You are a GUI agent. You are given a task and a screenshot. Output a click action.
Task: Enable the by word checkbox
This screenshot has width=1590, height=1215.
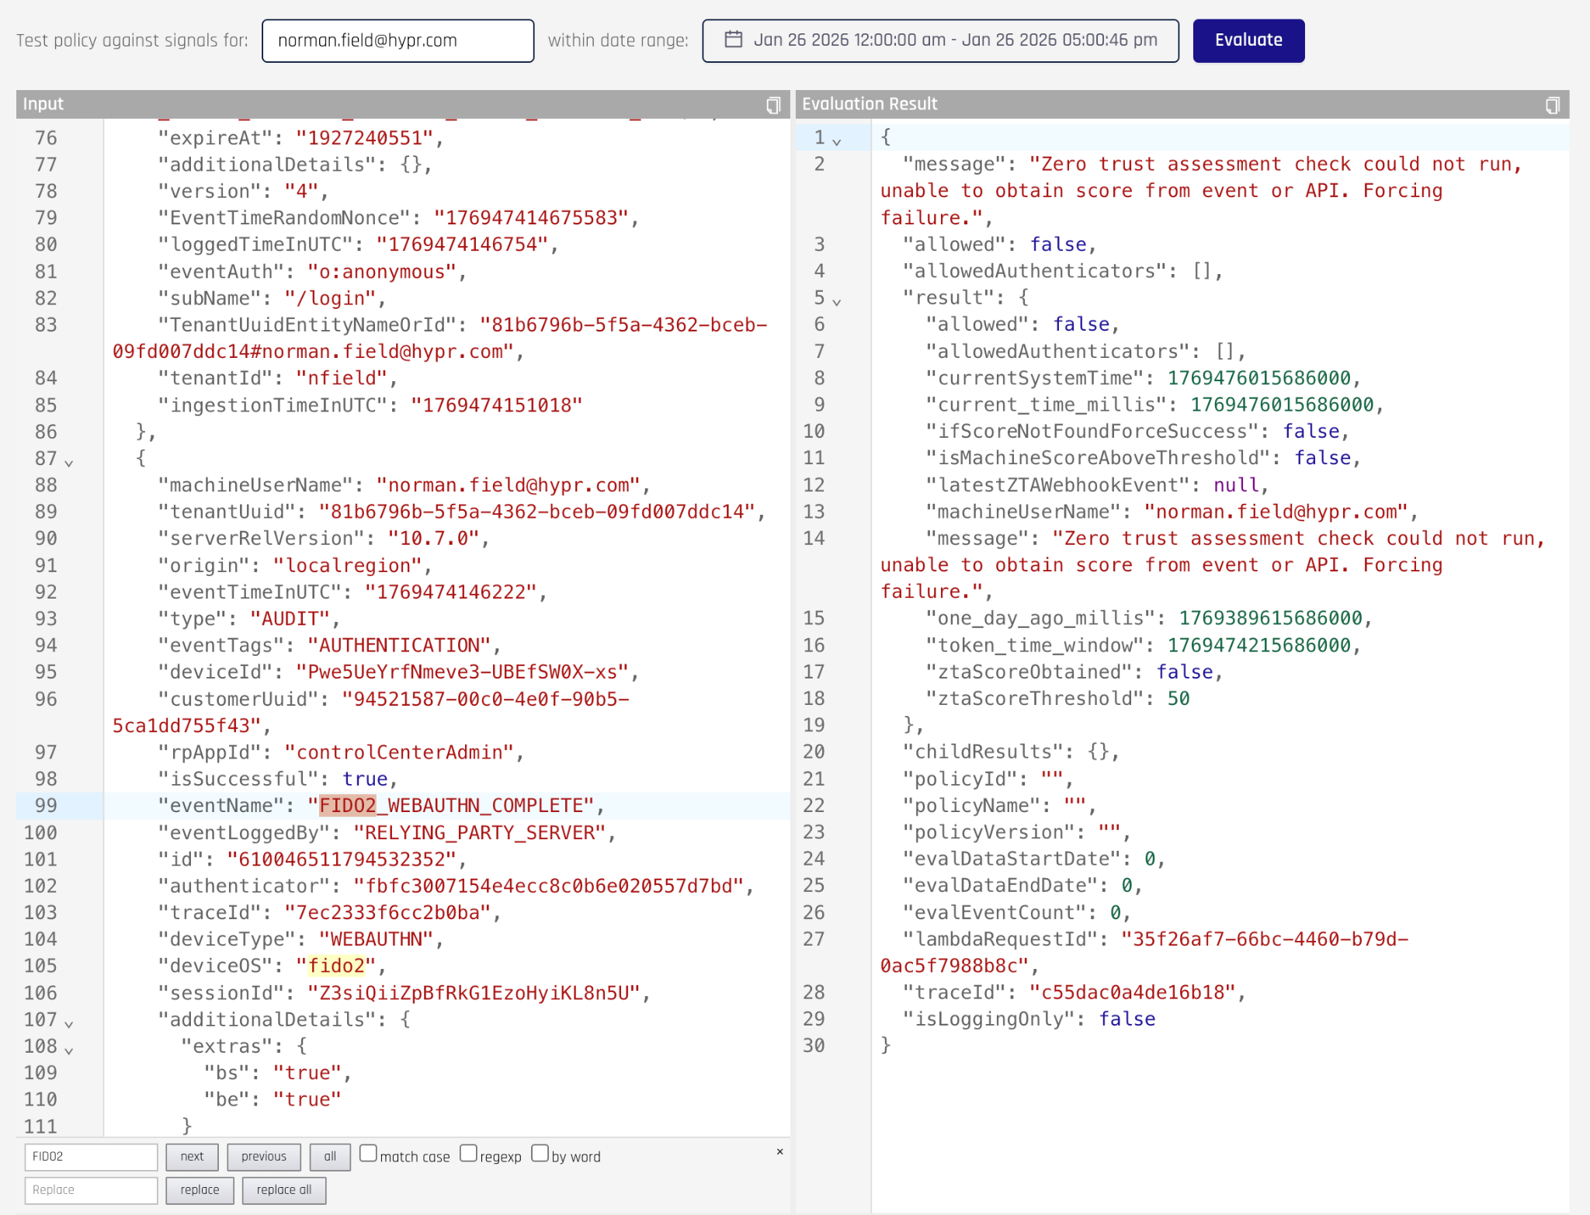[540, 1154]
